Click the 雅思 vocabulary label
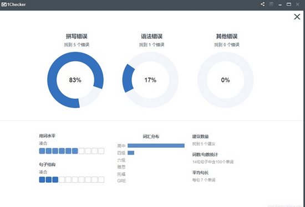Image resolution: width=305 pixels, height=207 pixels. pos(121,167)
